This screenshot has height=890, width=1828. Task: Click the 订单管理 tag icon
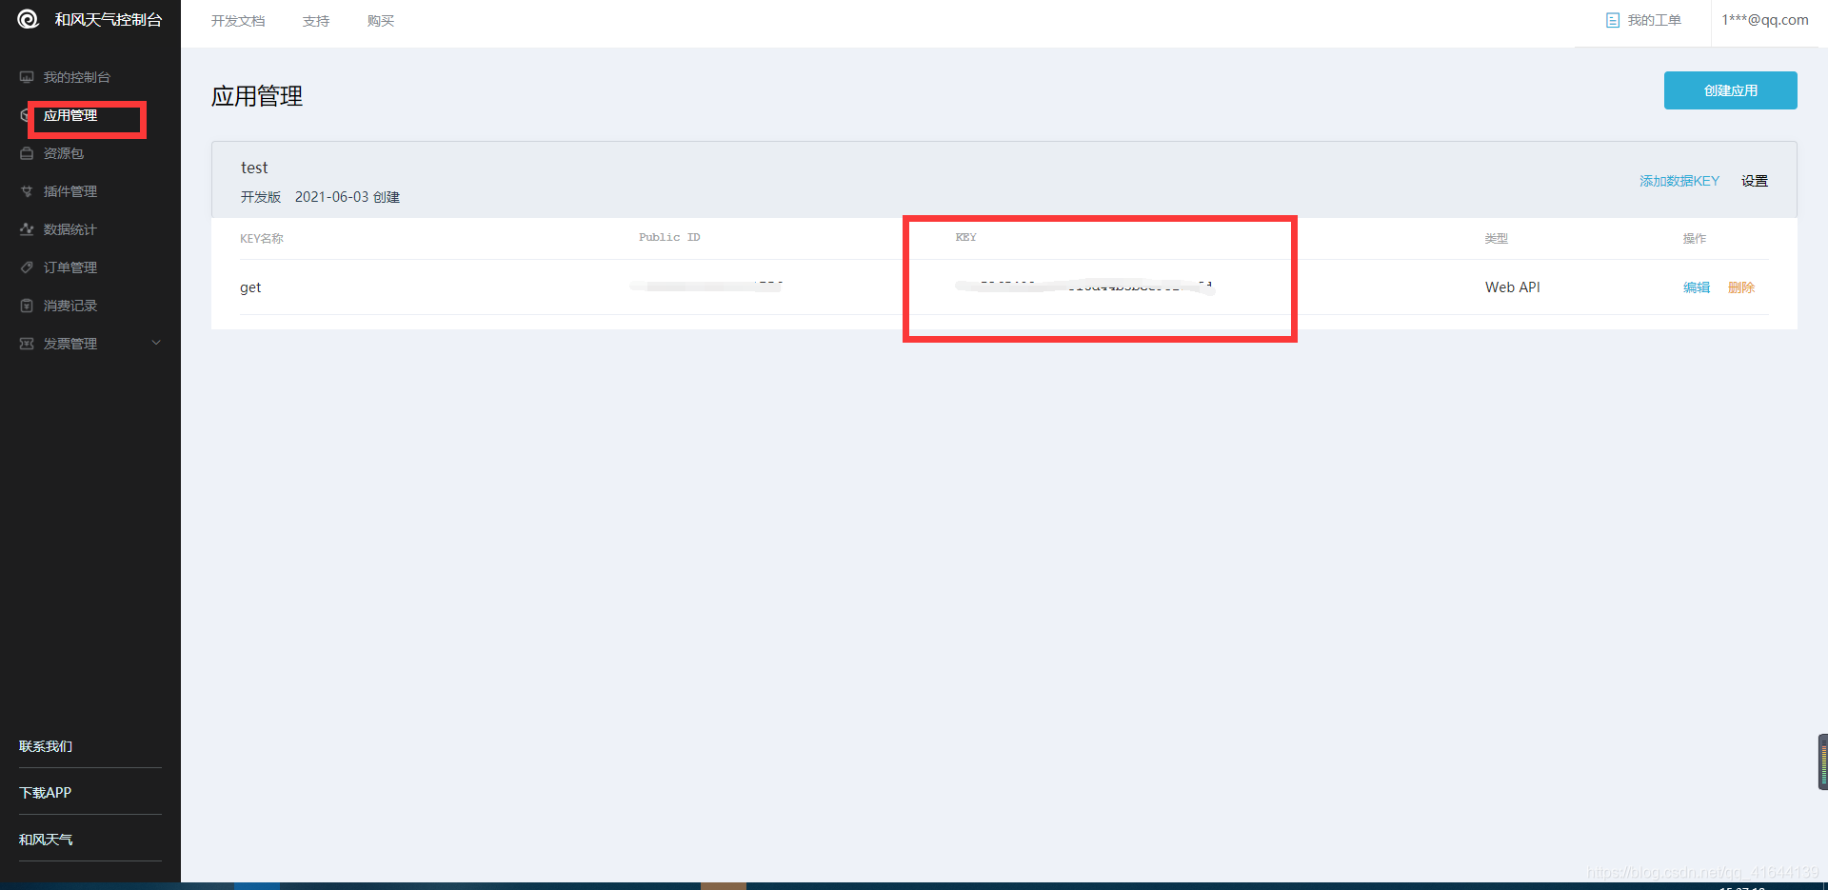coord(27,267)
